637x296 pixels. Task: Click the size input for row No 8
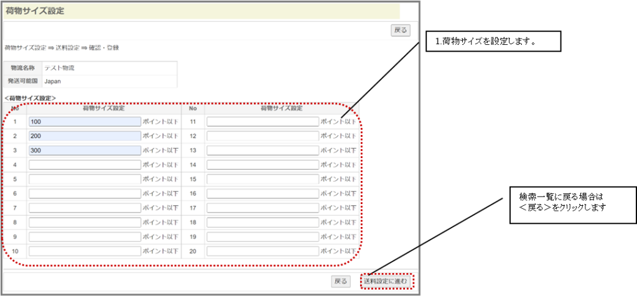(x=85, y=222)
